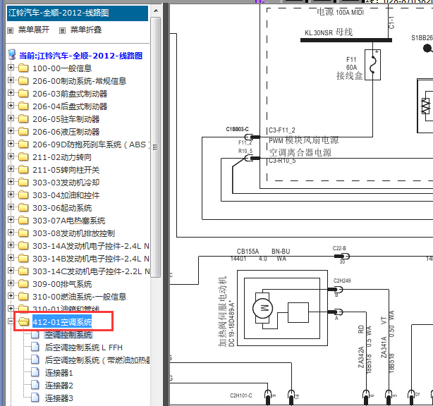The width and height of the screenshot is (433, 406).
Task: Select the 100-00一般信息 tree item
Action: [62, 68]
